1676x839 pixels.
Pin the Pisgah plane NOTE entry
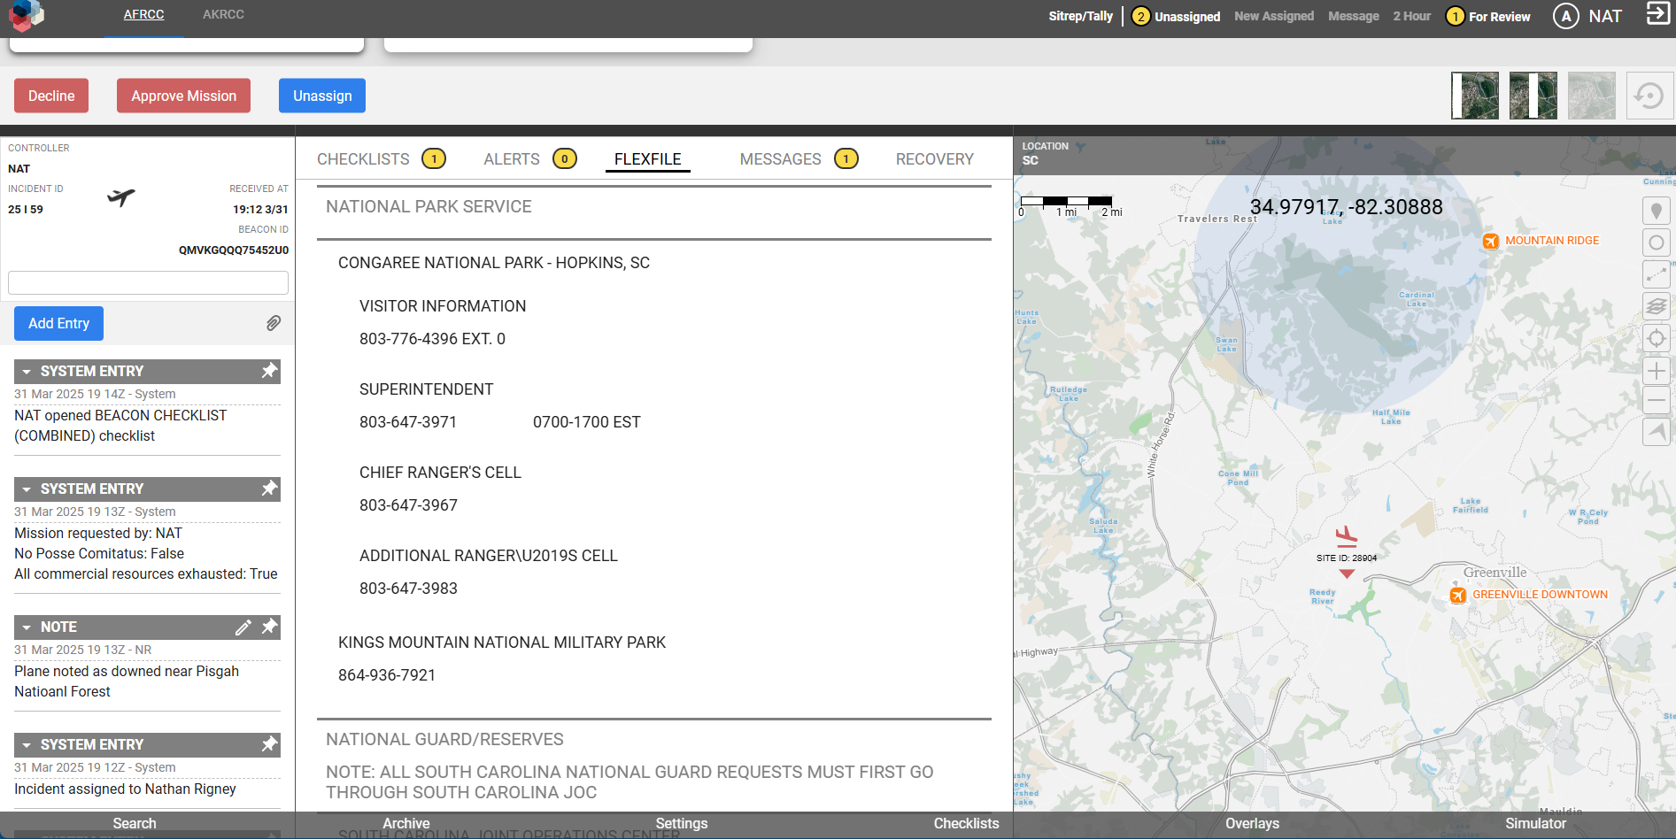click(x=269, y=627)
